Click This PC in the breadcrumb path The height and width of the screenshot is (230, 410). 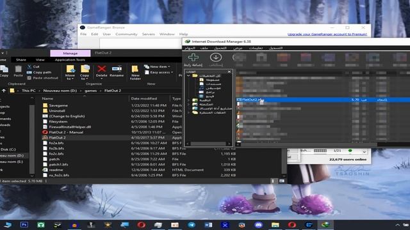(x=28, y=91)
